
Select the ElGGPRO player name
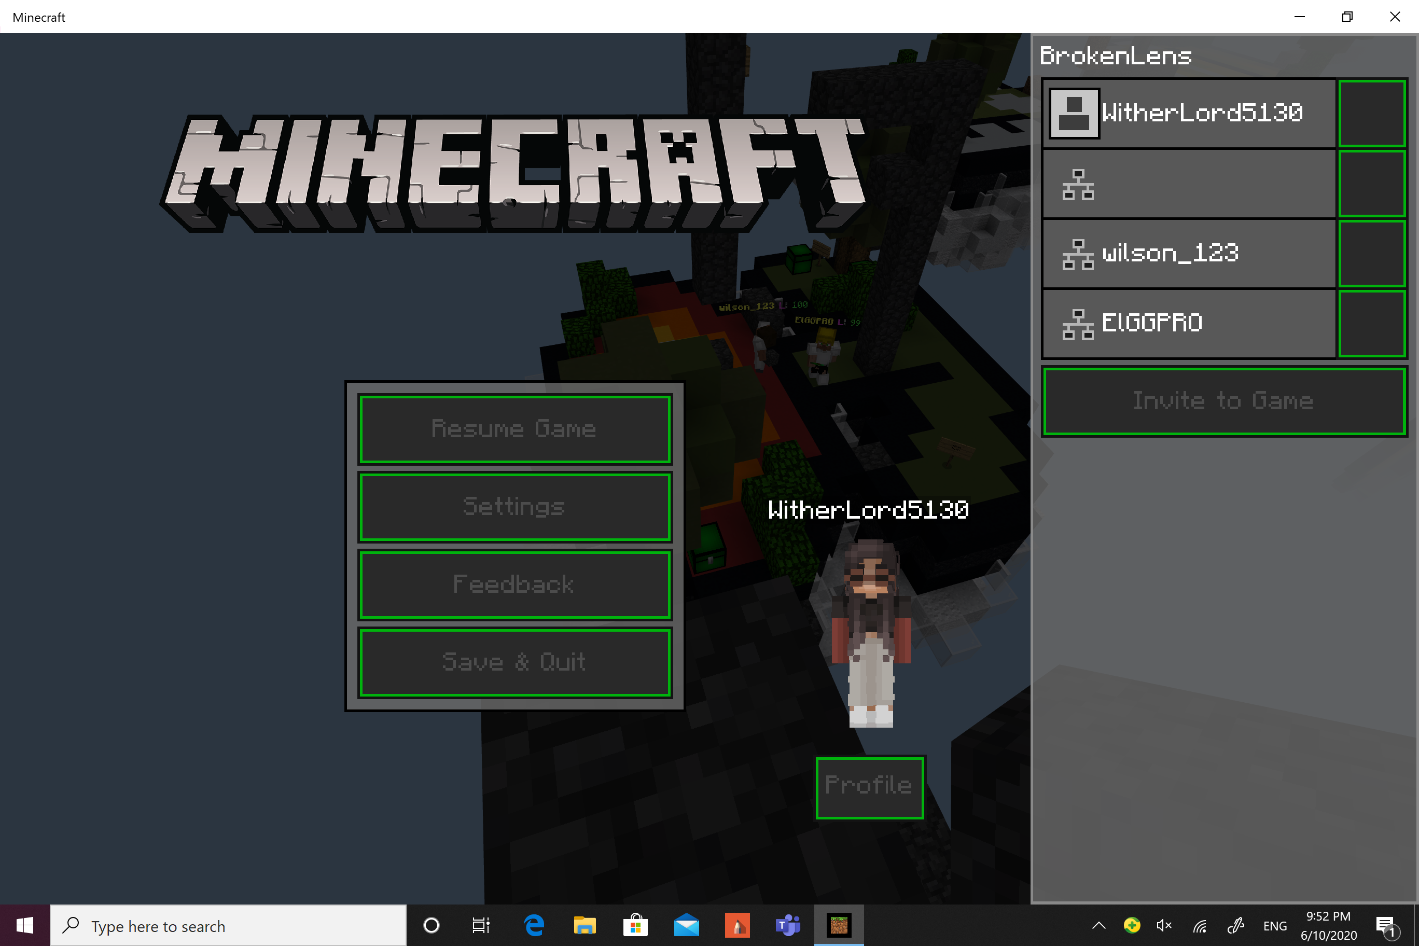click(1152, 323)
